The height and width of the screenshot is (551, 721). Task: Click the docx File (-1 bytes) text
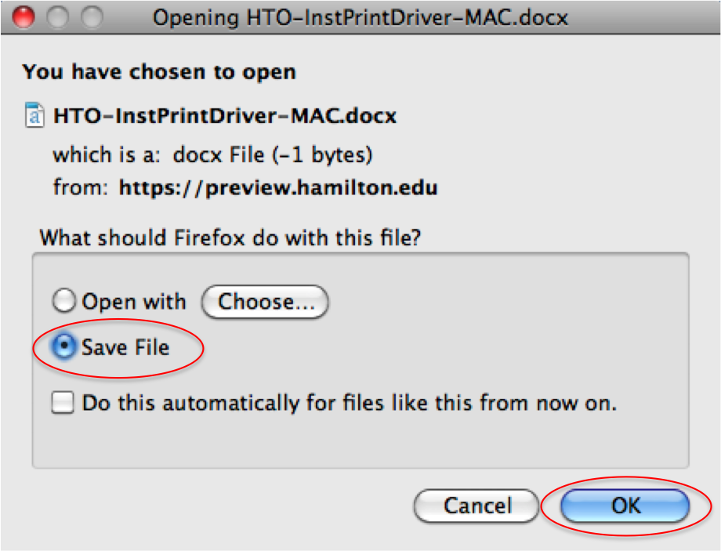(x=272, y=154)
